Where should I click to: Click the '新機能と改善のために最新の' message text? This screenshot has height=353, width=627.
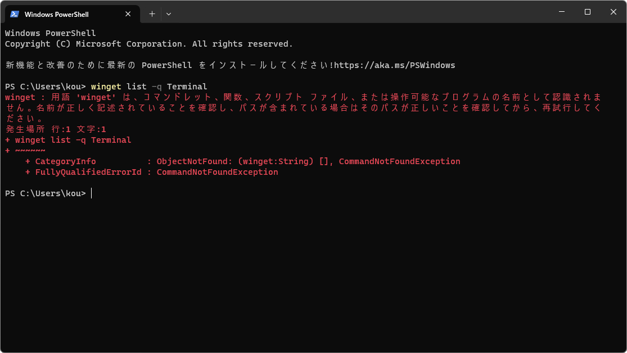coord(71,65)
